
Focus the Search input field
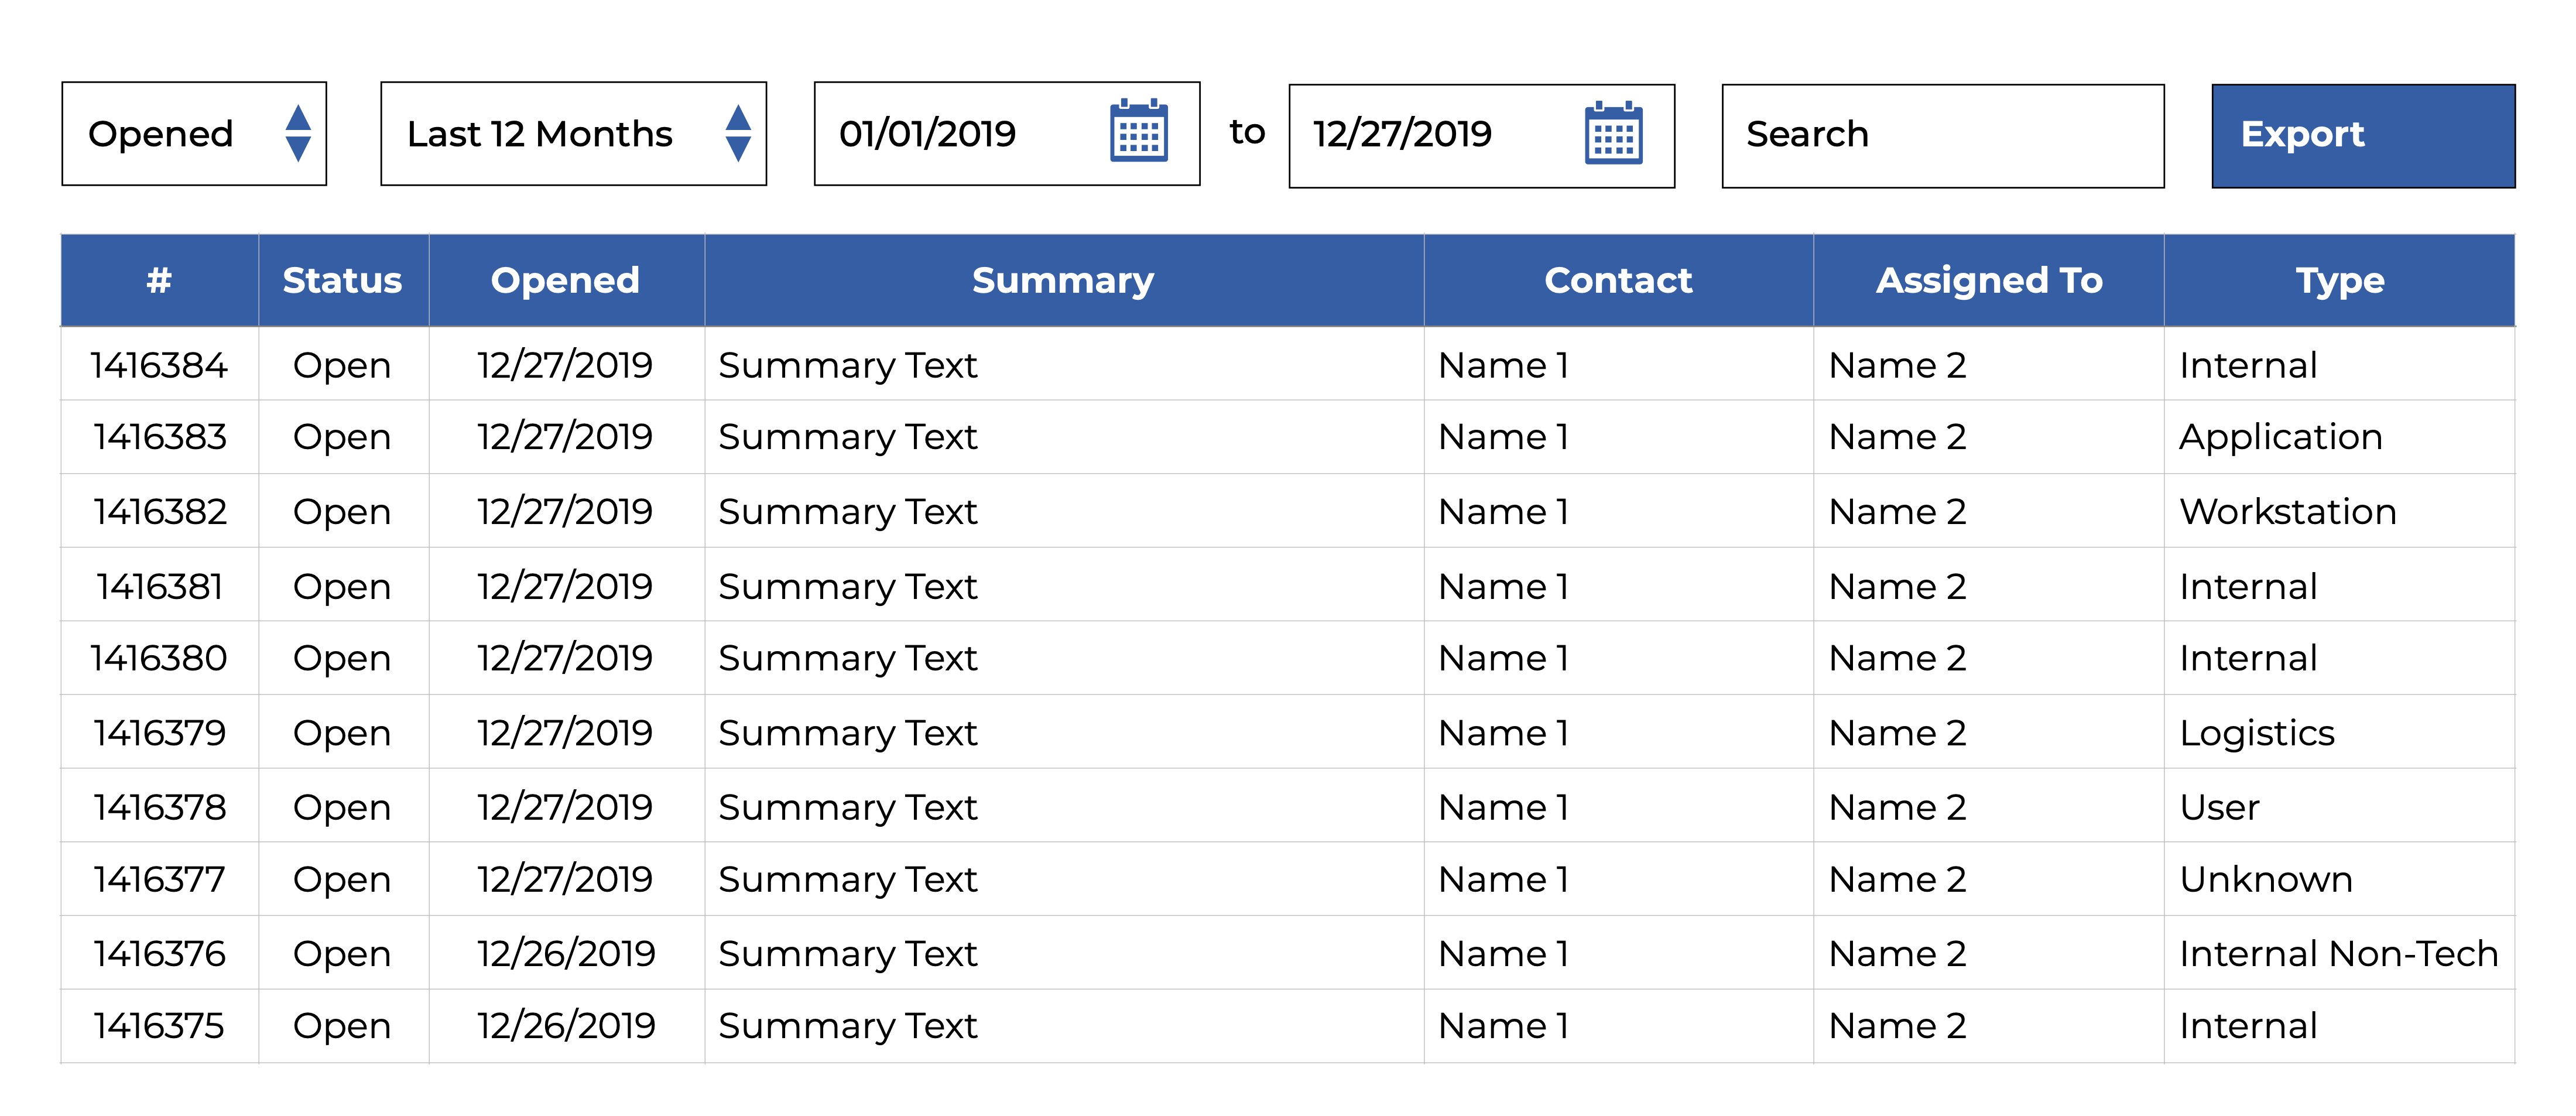1942,136
